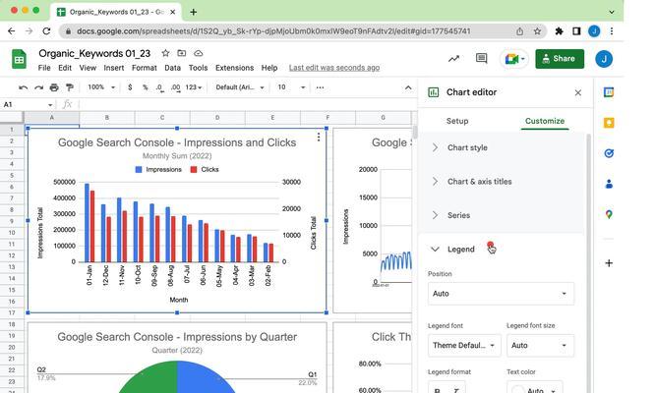Open Google Maps side panel
Screen dimensions: 656x393
click(x=609, y=214)
